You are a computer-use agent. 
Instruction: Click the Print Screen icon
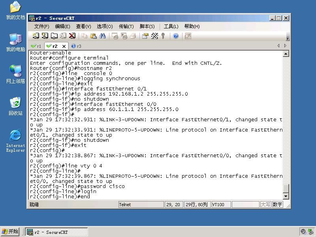pyautogui.click(x=115, y=36)
